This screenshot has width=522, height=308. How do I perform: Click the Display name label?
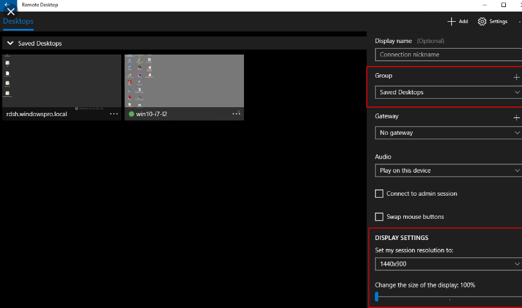[393, 41]
